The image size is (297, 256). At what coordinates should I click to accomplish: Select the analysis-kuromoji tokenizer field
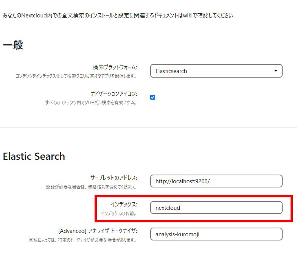point(216,234)
